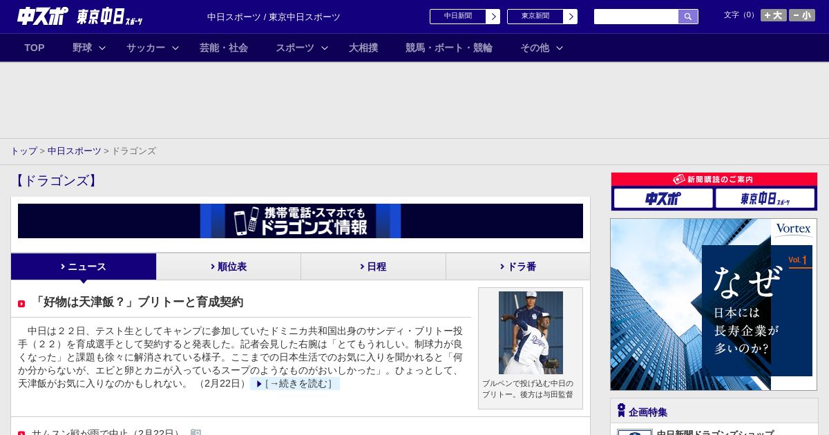Increase text size with ＋大 button

[x=774, y=15]
